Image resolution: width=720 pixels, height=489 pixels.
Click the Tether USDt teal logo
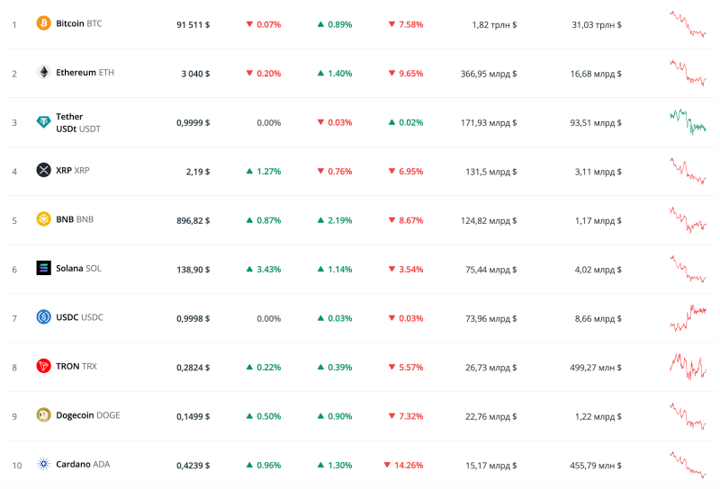tap(43, 122)
